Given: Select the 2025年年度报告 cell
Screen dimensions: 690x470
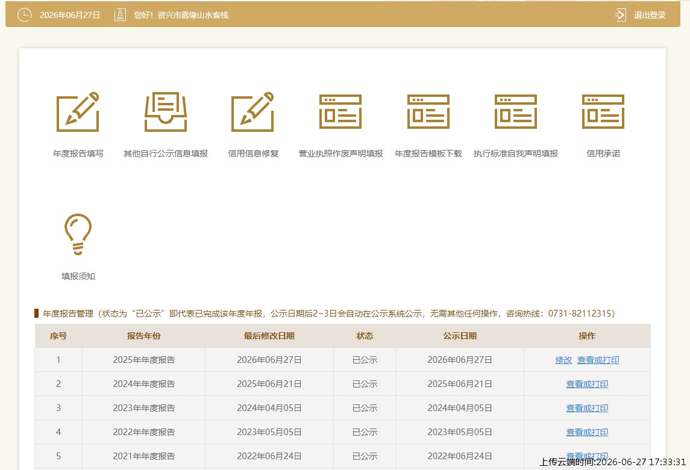Looking at the screenshot, I should (x=143, y=360).
